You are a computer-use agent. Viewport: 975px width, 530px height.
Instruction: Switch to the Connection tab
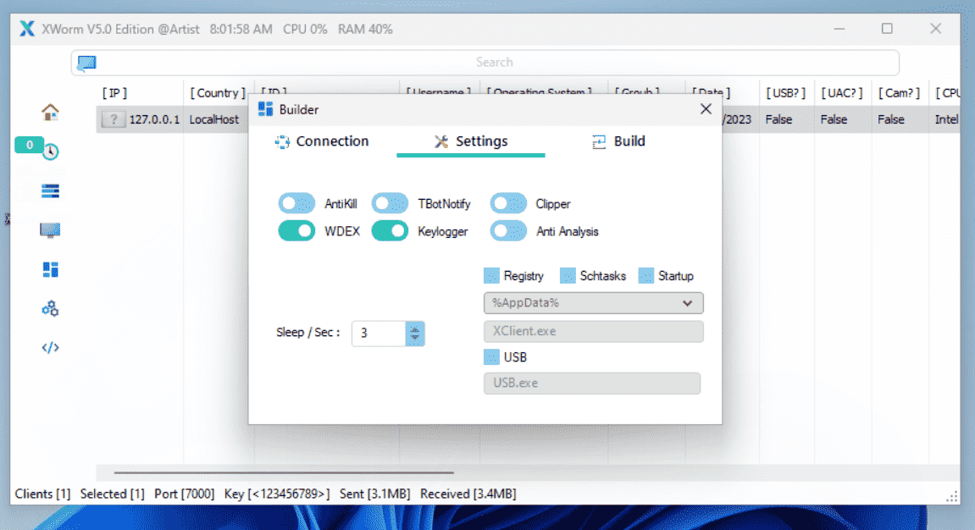[x=322, y=141]
